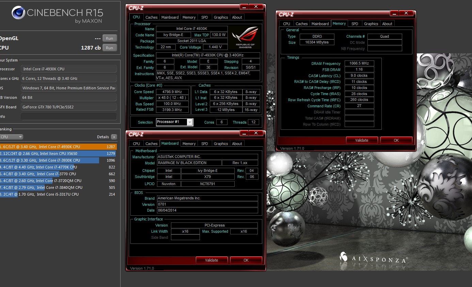The height and width of the screenshot is (287, 472).
Task: Select the Xeon CPU X5650 ranking row
Action: [58, 154]
